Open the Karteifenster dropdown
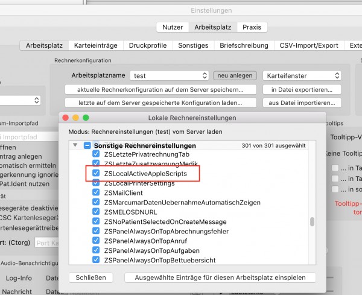 point(302,76)
